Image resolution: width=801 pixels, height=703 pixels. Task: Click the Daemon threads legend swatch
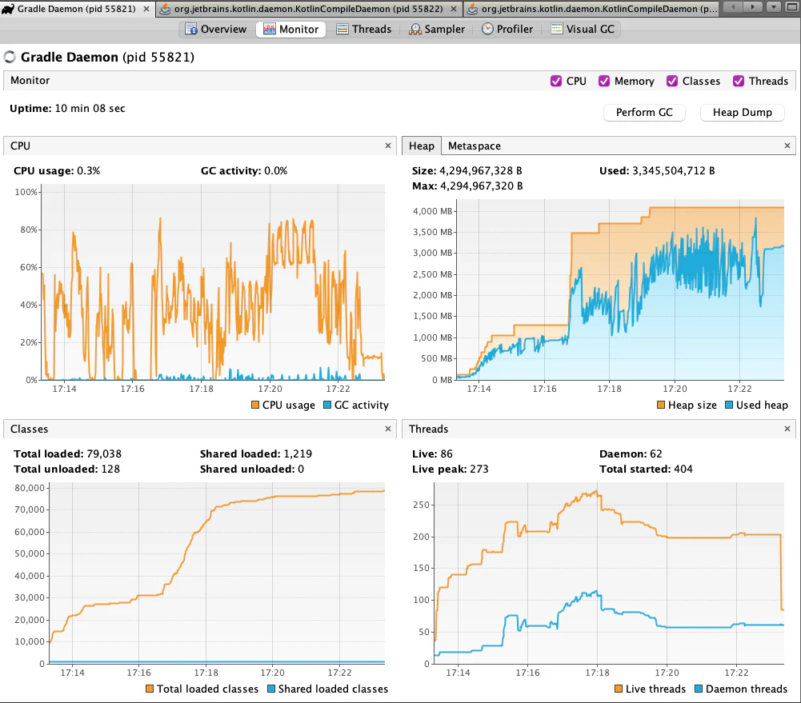[699, 689]
